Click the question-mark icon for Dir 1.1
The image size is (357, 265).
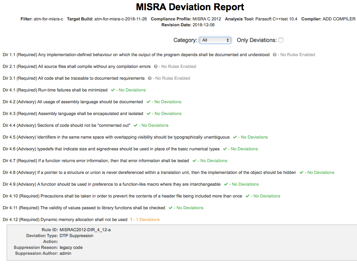click(x=275, y=55)
